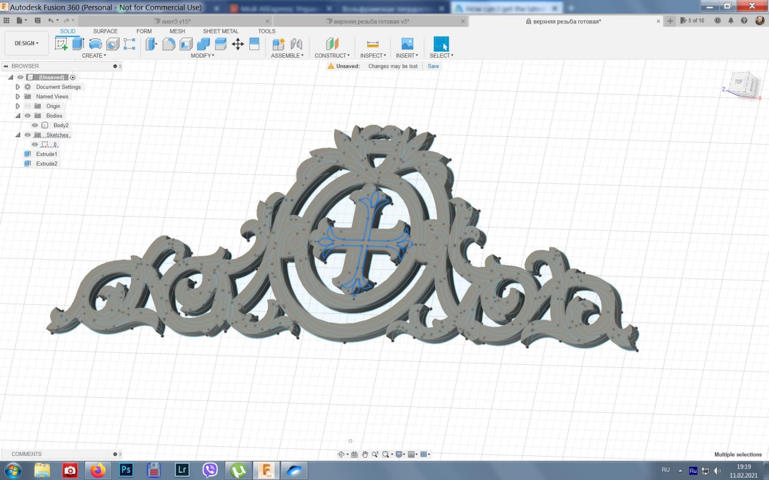769x480 pixels.
Task: Open the INSPECT dropdown menu
Action: (373, 56)
